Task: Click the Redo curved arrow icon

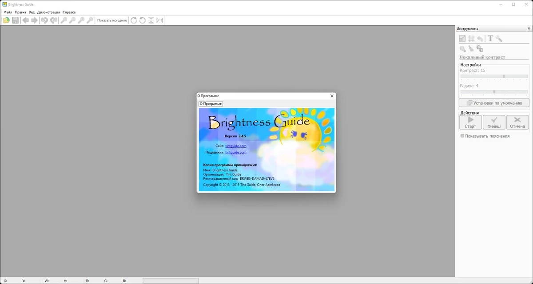Action: (53, 20)
